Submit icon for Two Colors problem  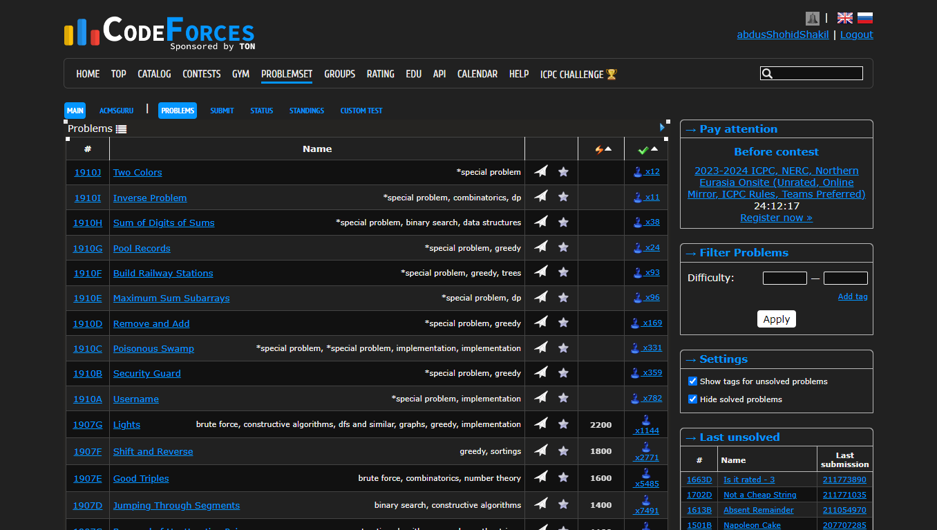[x=540, y=171]
